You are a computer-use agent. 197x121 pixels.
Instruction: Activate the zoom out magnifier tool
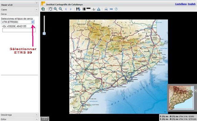pyautogui.click(x=61, y=9)
